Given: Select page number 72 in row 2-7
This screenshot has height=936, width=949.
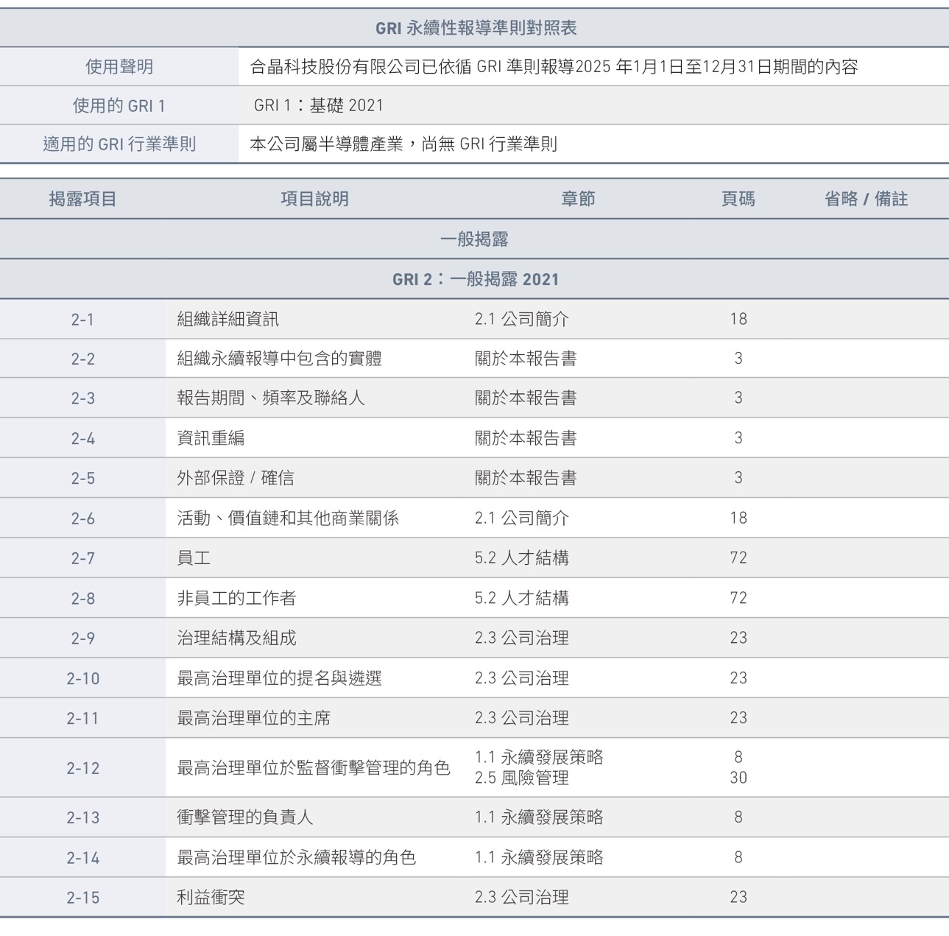Looking at the screenshot, I should click(x=738, y=558).
